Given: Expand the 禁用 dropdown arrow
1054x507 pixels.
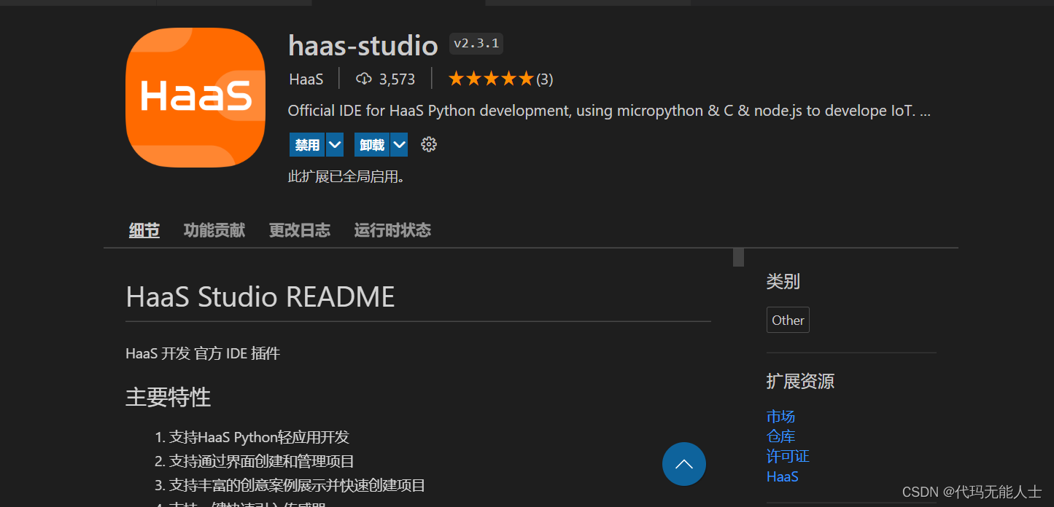Looking at the screenshot, I should (x=335, y=144).
